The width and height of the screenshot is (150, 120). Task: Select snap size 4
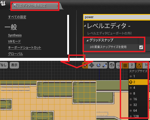pos(138,88)
